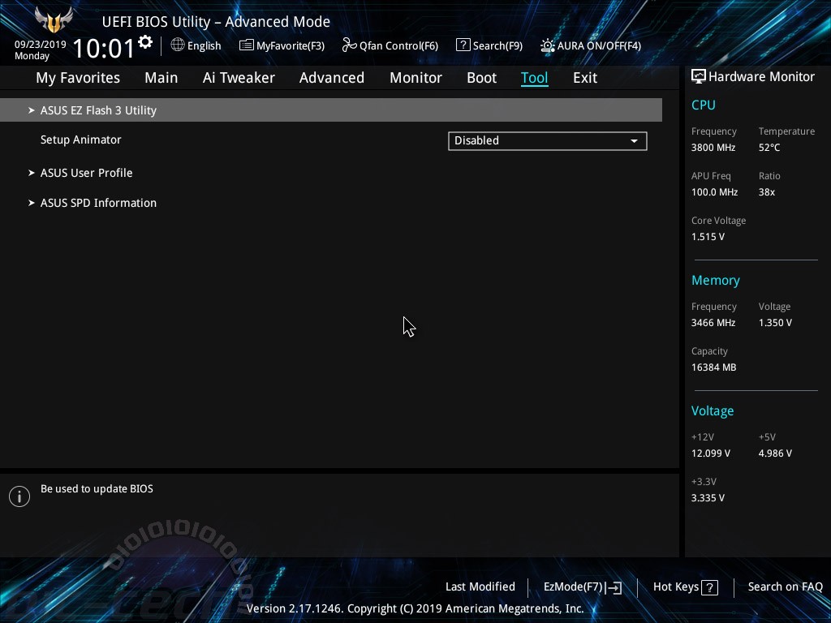Switch to EzMode(F7)
Image resolution: width=831 pixels, height=623 pixels.
(x=583, y=587)
